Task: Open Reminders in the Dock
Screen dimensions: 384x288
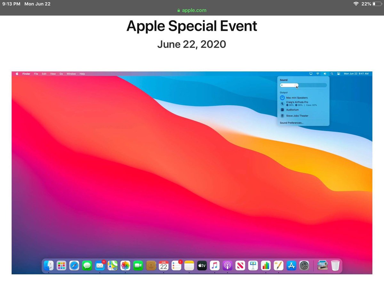Action: pos(176,265)
